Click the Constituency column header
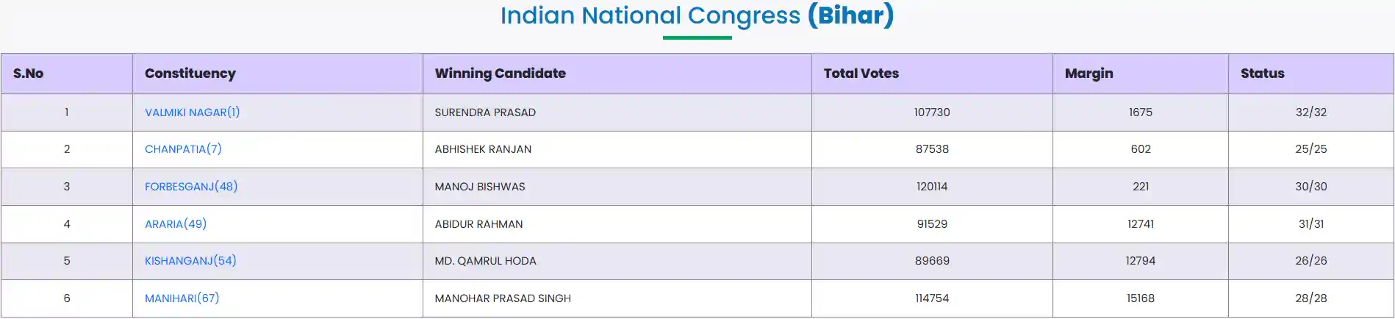 tap(190, 74)
